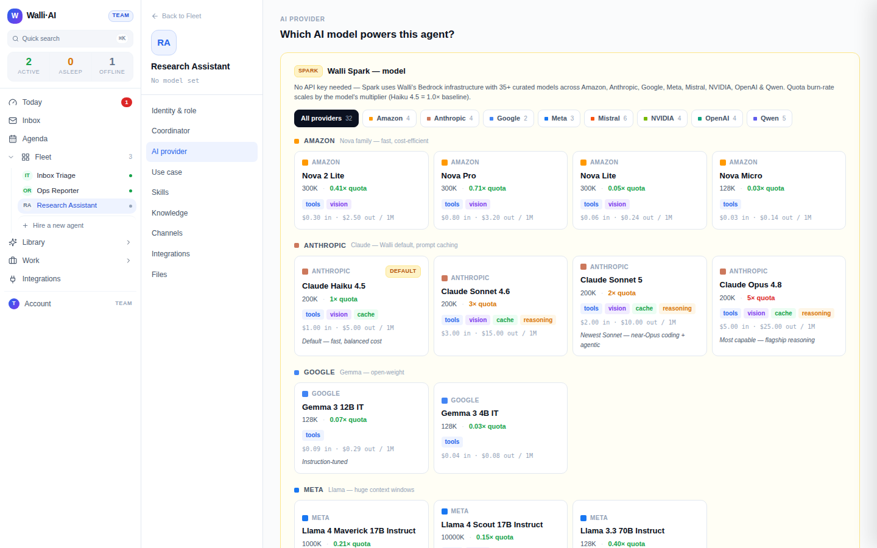
Task: Select the Claude Sonnet 5 model card
Action: coord(639,306)
